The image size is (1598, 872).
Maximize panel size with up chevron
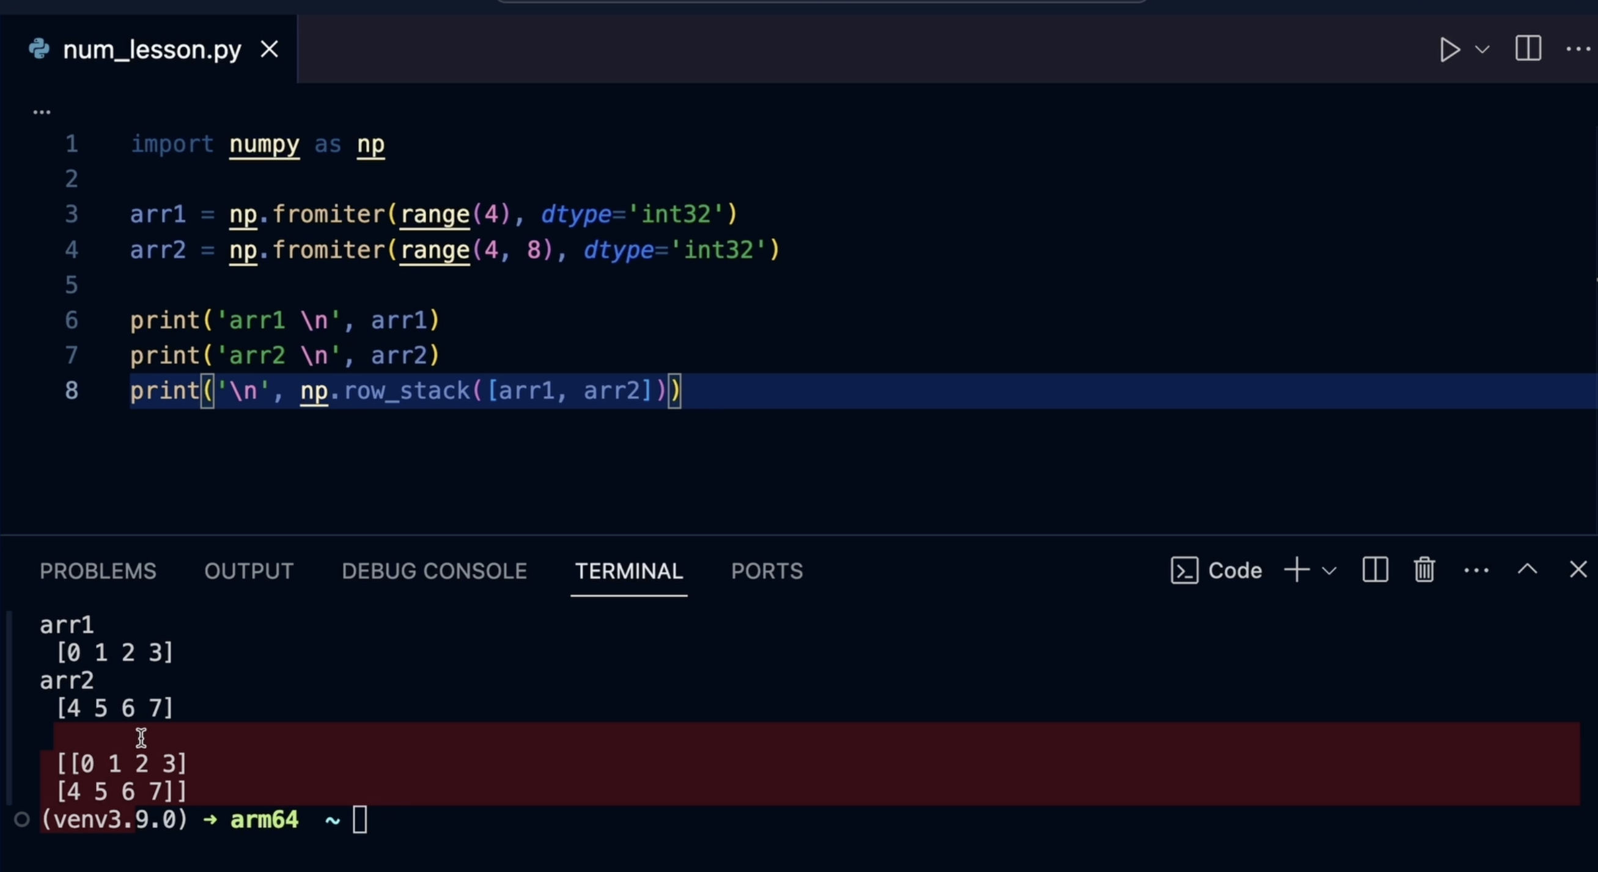[x=1527, y=570]
